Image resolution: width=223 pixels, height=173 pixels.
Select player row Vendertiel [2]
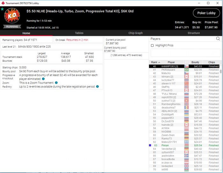click(x=184, y=149)
